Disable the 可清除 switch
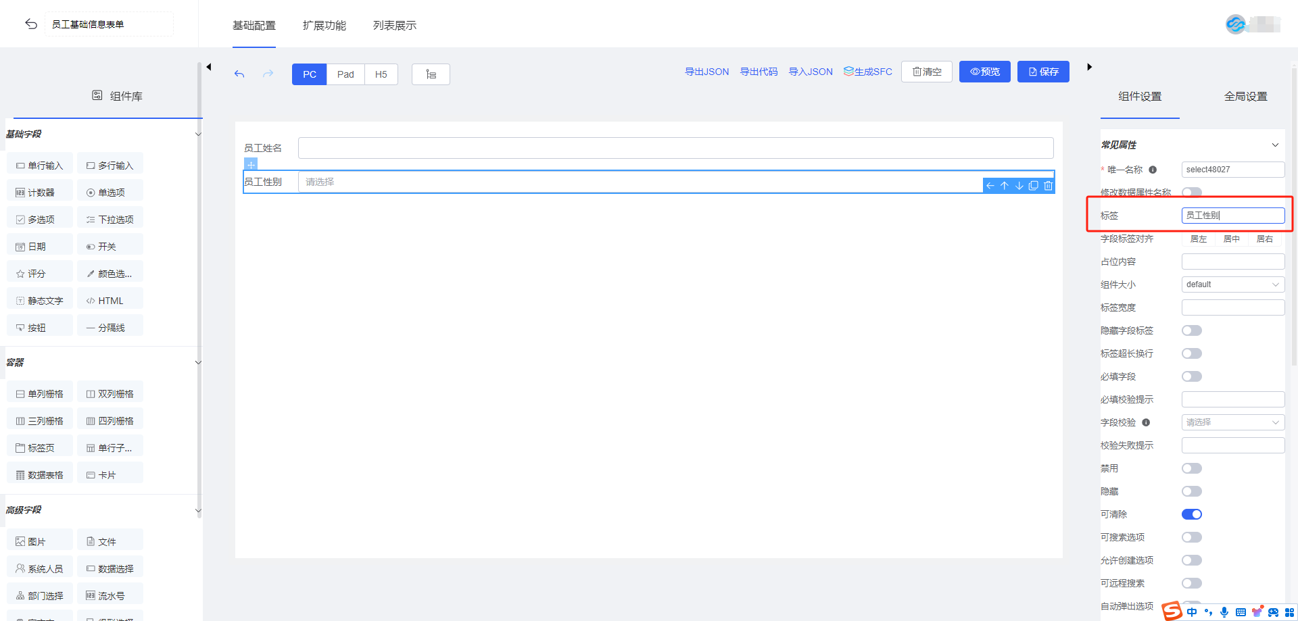1298x621 pixels. pos(1191,514)
